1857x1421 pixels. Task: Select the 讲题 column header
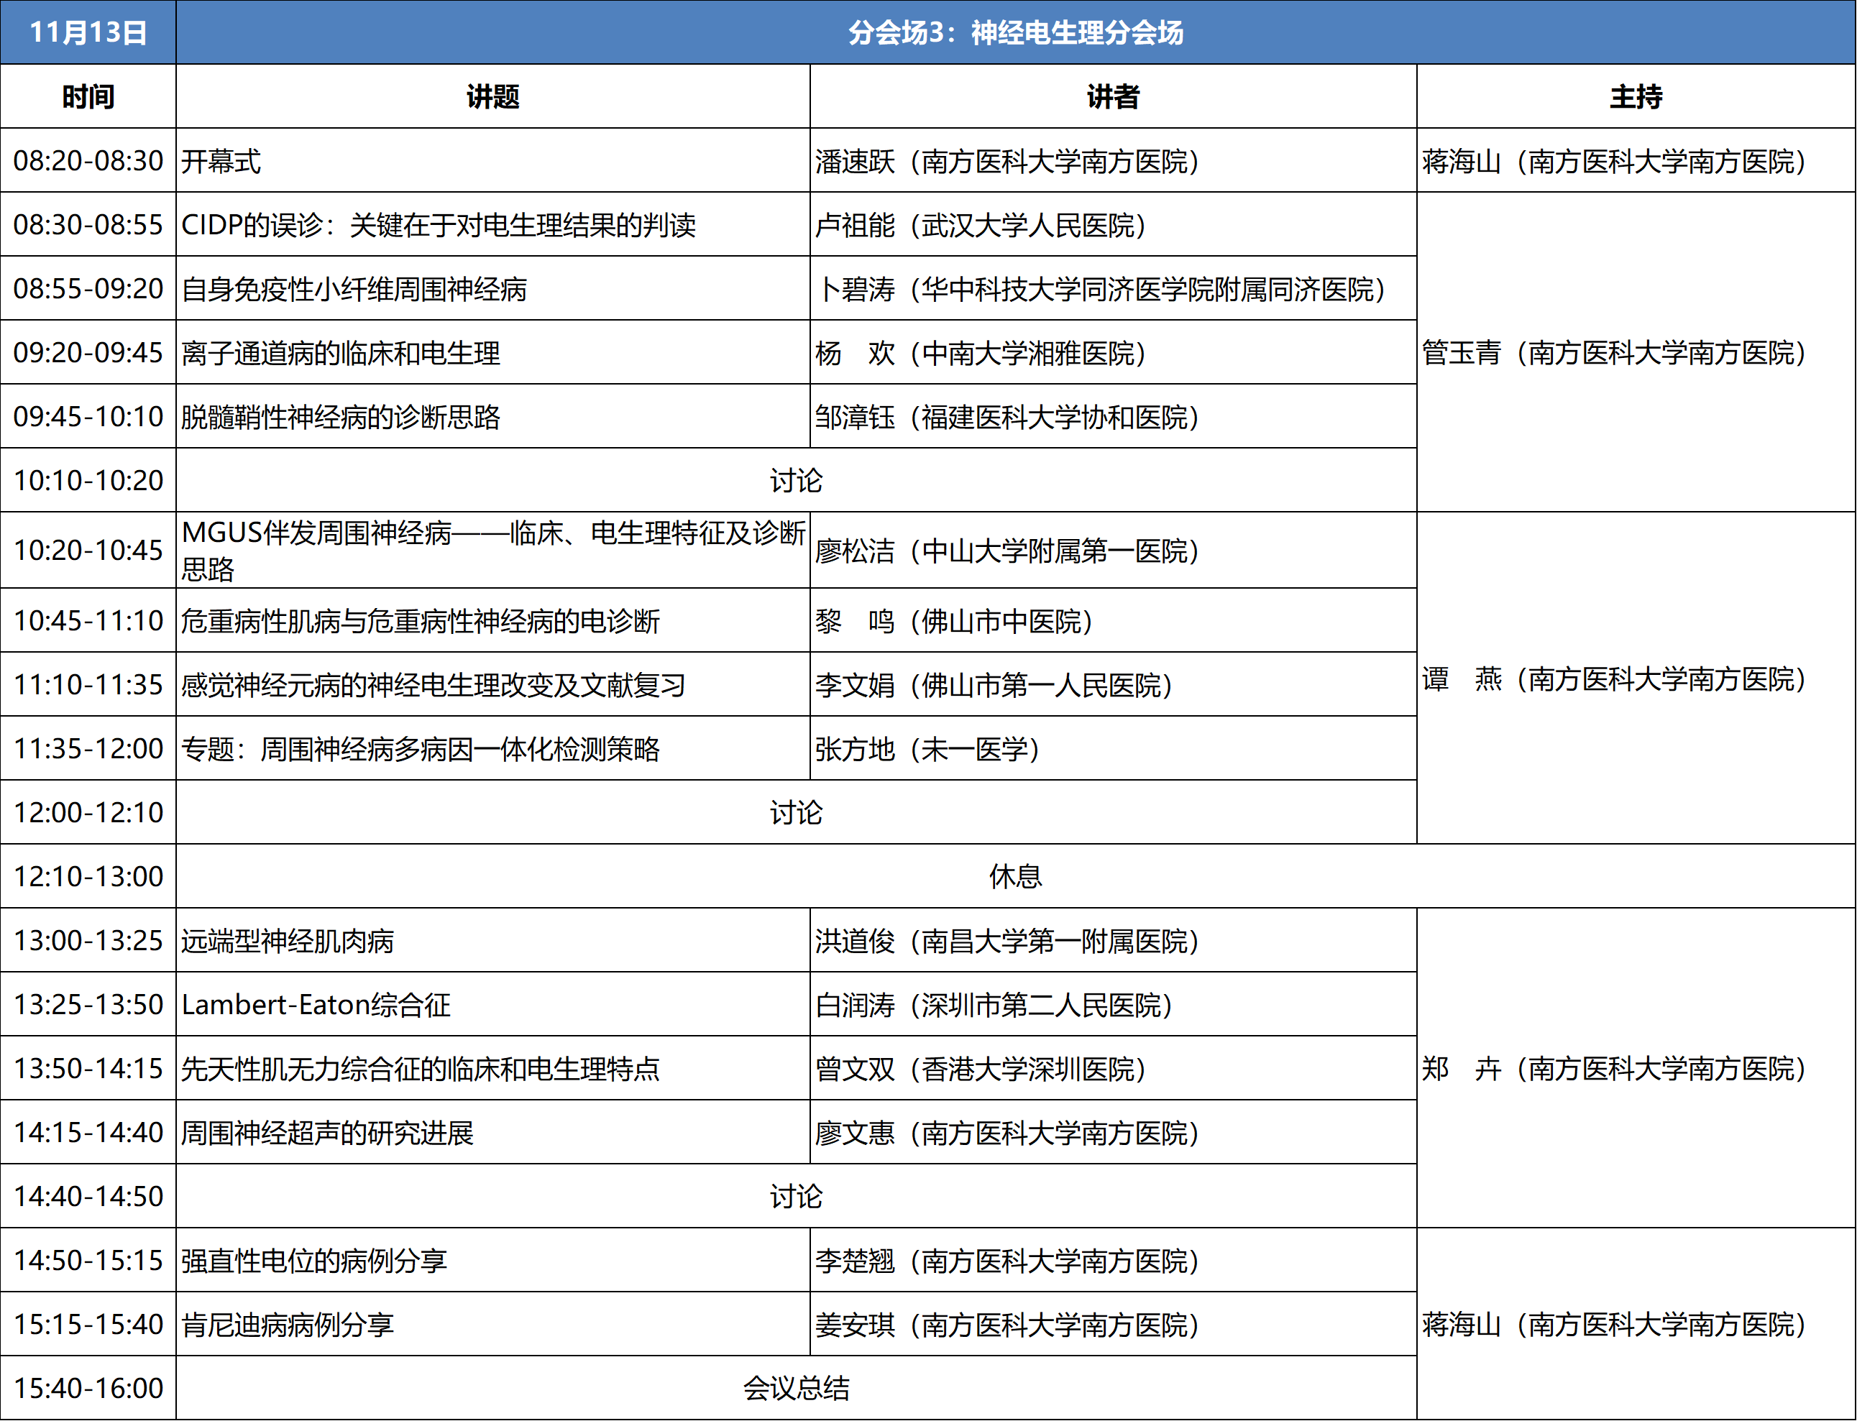(x=492, y=96)
